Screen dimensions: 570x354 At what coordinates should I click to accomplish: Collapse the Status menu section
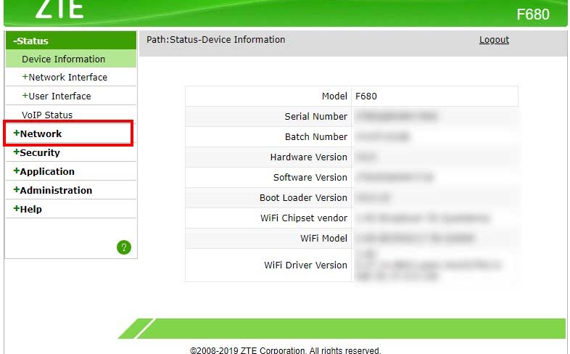[71, 41]
